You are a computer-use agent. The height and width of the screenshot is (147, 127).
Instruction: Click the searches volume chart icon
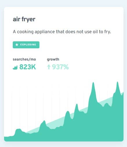coord(15,68)
